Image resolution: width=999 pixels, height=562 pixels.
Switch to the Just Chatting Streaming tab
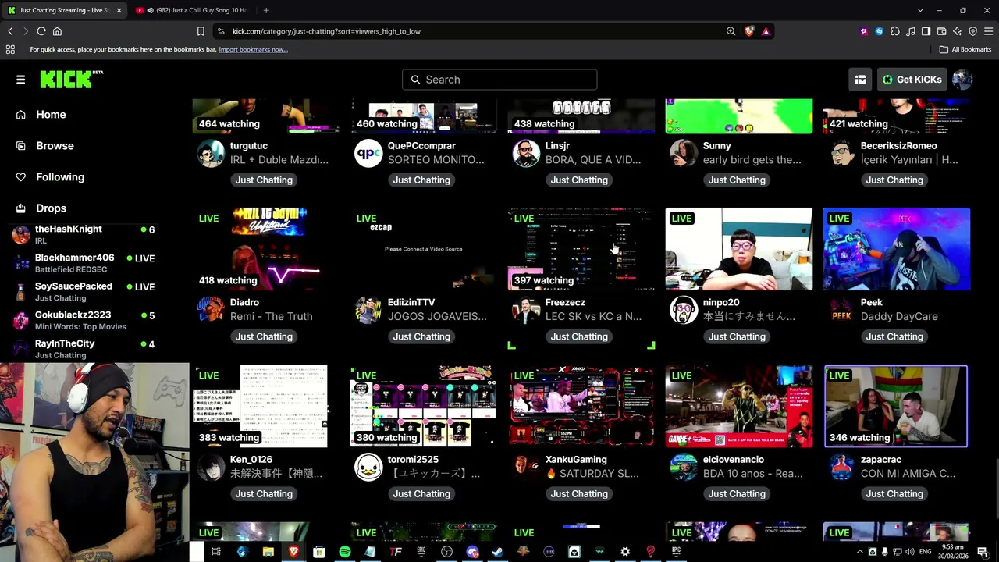62,10
